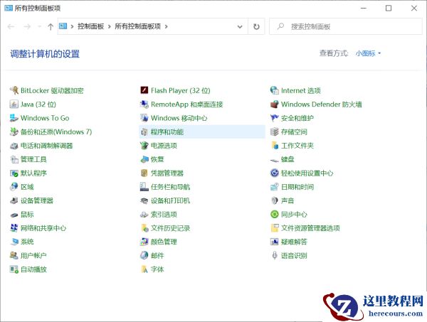
Task: Click the 控制面板 breadcrumb segment
Action: 90,26
